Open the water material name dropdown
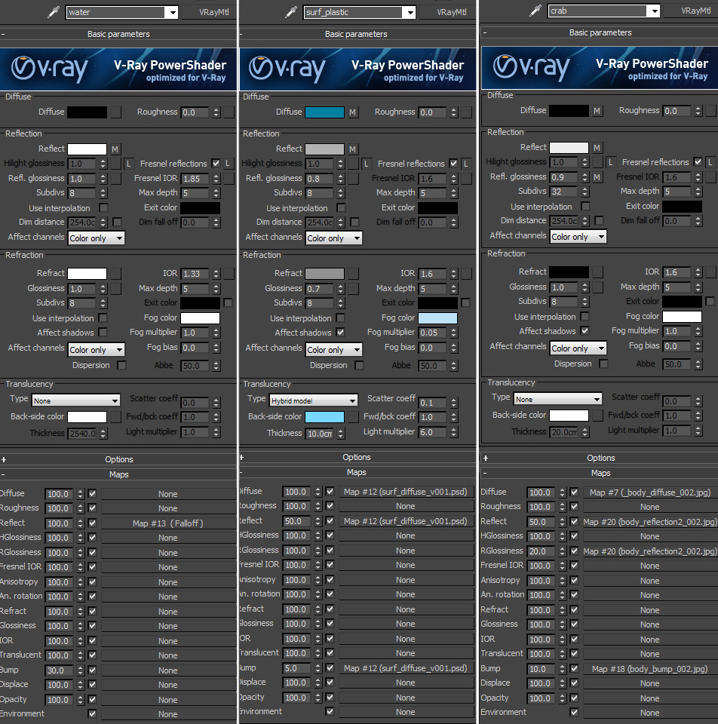This screenshot has height=724, width=718. [173, 13]
